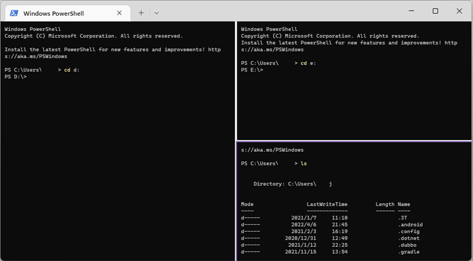
Task: Click the 'LastWriteTime' column header
Action: coord(327,204)
